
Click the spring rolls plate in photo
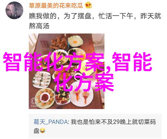(x=41, y=80)
